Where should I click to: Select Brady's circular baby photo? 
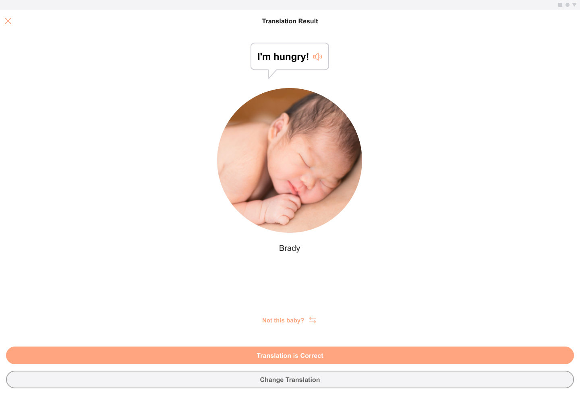click(x=290, y=160)
